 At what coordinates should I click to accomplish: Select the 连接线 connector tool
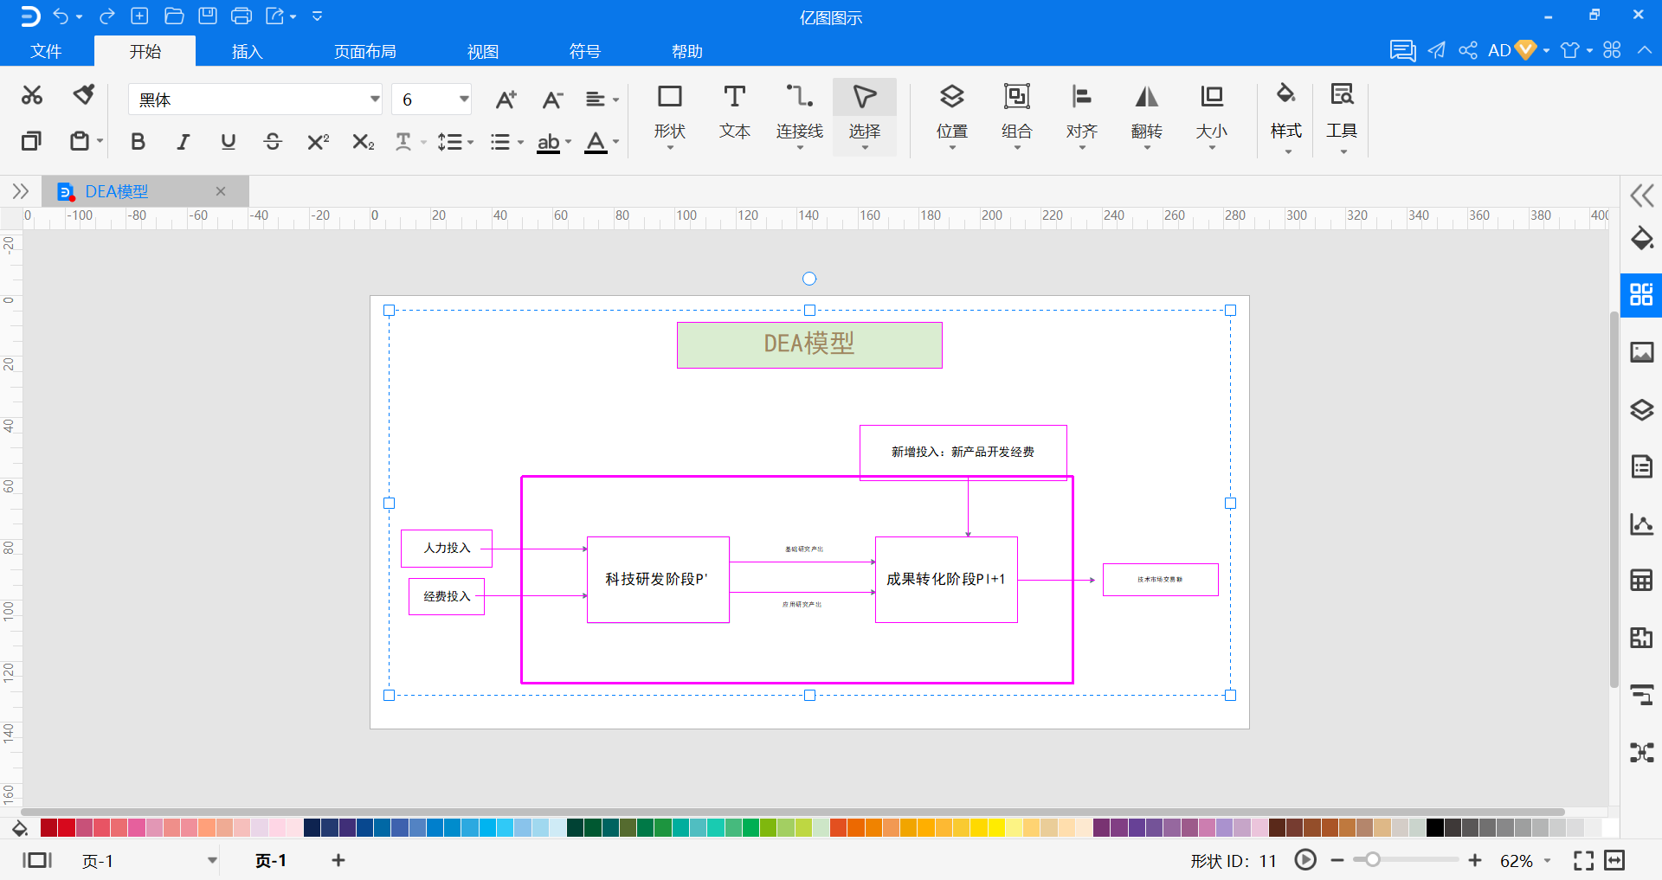(x=799, y=114)
